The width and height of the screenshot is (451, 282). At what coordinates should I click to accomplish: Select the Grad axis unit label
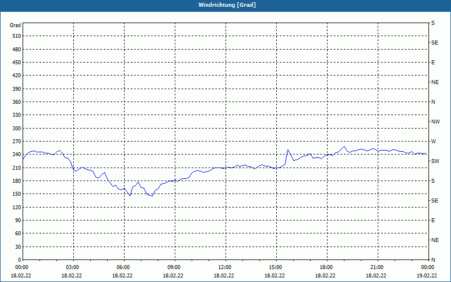pyautogui.click(x=15, y=25)
